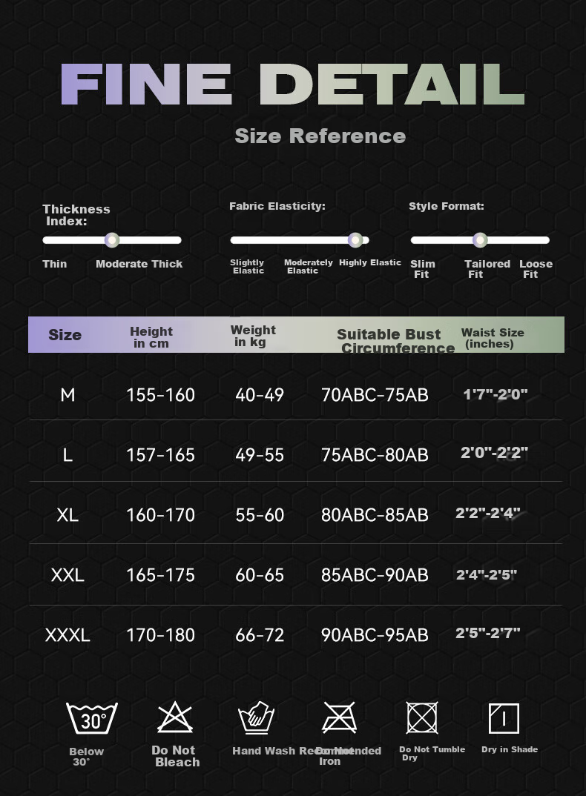Click the Thickness Index slider knob

tap(112, 240)
